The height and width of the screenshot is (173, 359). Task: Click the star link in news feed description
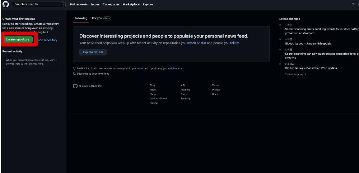coord(203,43)
